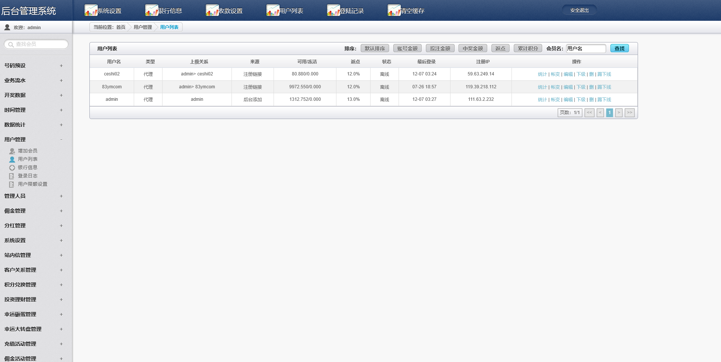The image size is (721, 362).
Task: Click the 增加会员 user-plus icon in sidebar
Action: 12,151
